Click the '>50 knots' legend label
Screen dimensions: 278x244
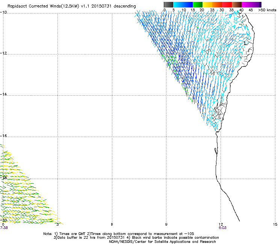pyautogui.click(x=267, y=10)
